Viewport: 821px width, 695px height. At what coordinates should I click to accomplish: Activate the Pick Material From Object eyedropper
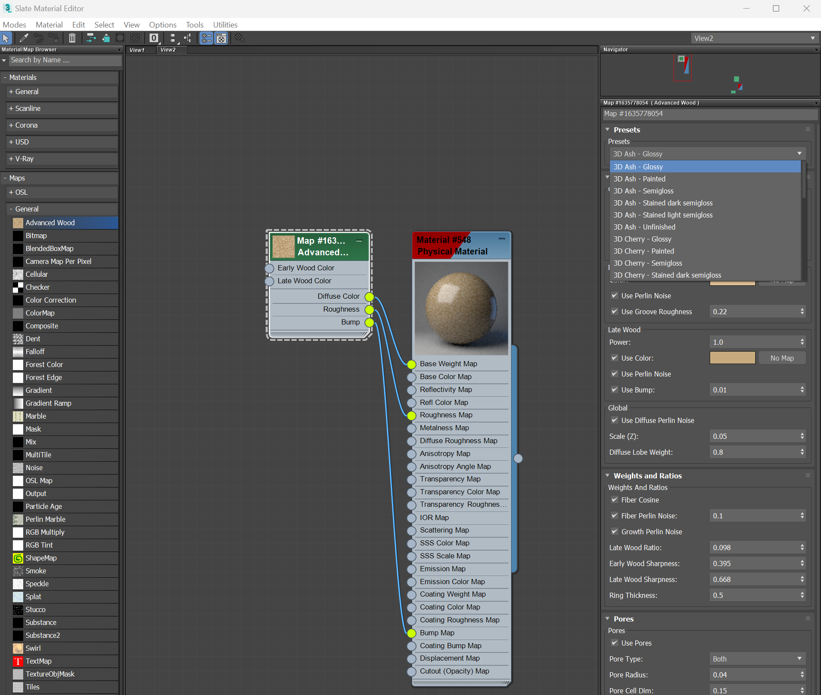24,38
